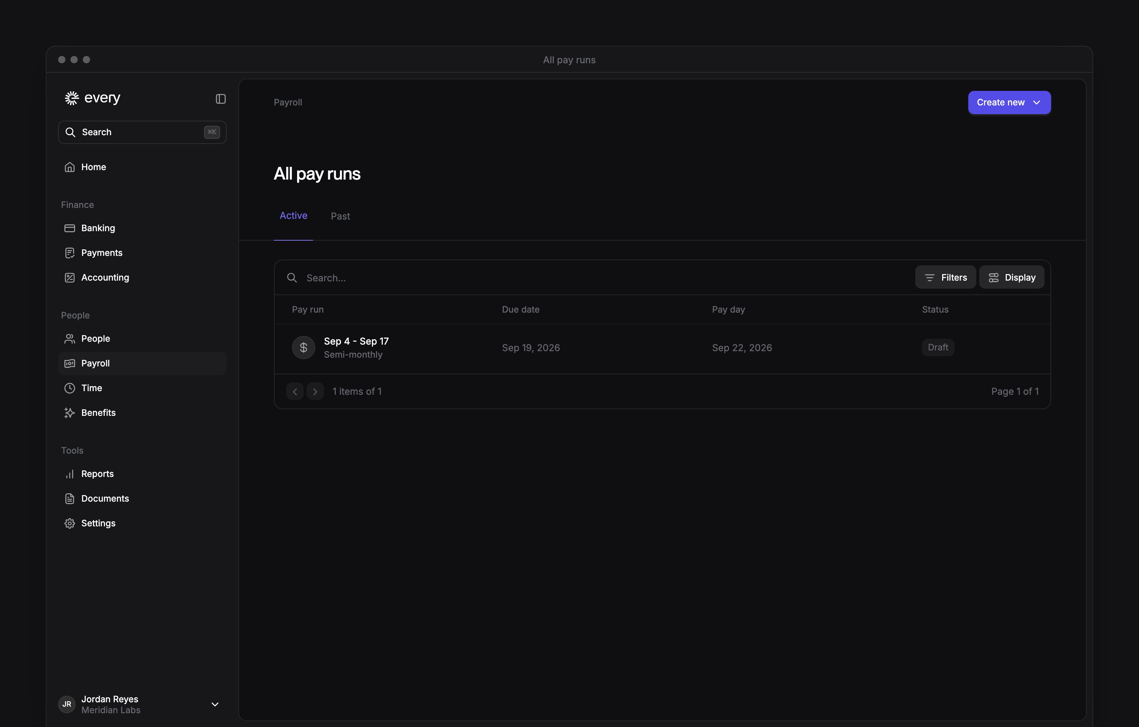Screen dimensions: 1139x727
Task: Click the JR user avatar
Action: (67, 704)
